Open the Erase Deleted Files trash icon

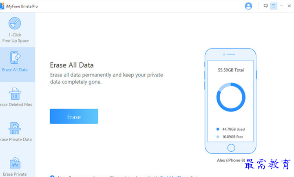click(x=15, y=94)
